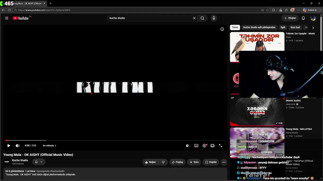Show more filter chips with the arrow
323x181 pixels.
click(x=313, y=28)
